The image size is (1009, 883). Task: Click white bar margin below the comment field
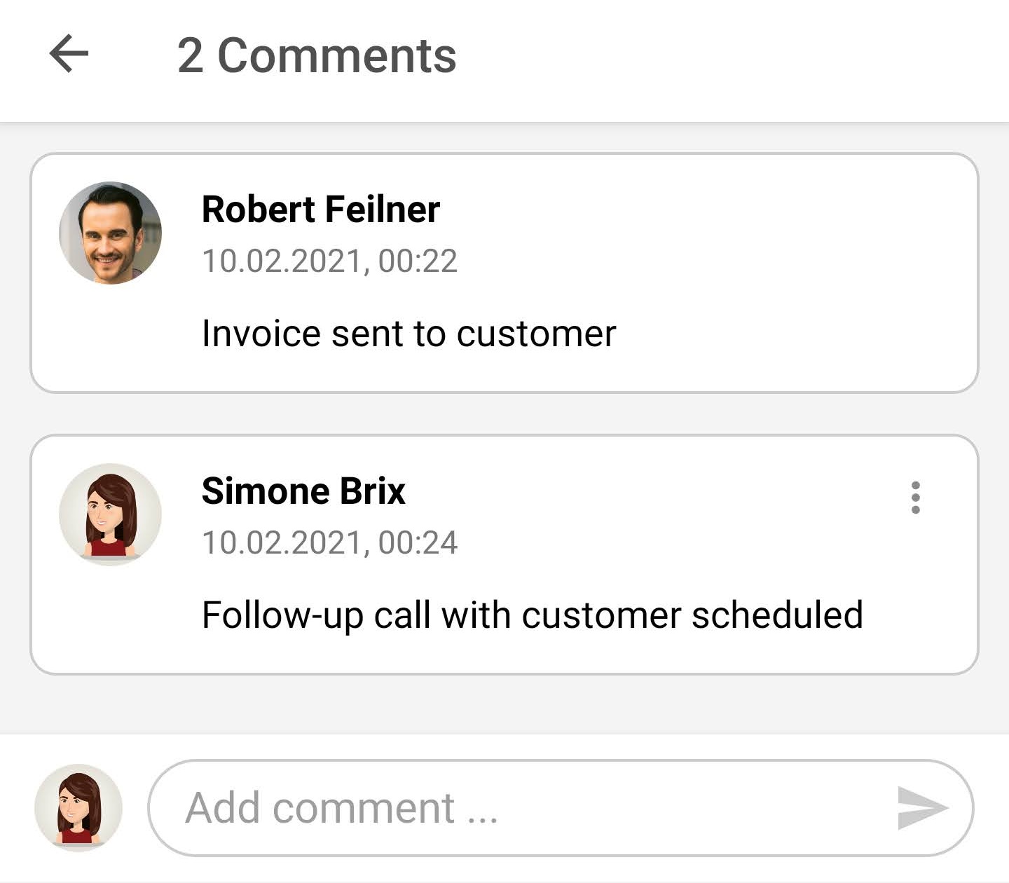click(x=504, y=869)
